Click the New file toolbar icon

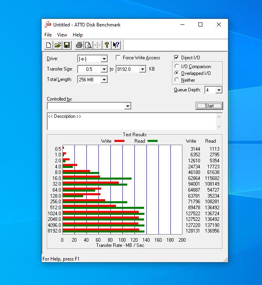[49, 45]
